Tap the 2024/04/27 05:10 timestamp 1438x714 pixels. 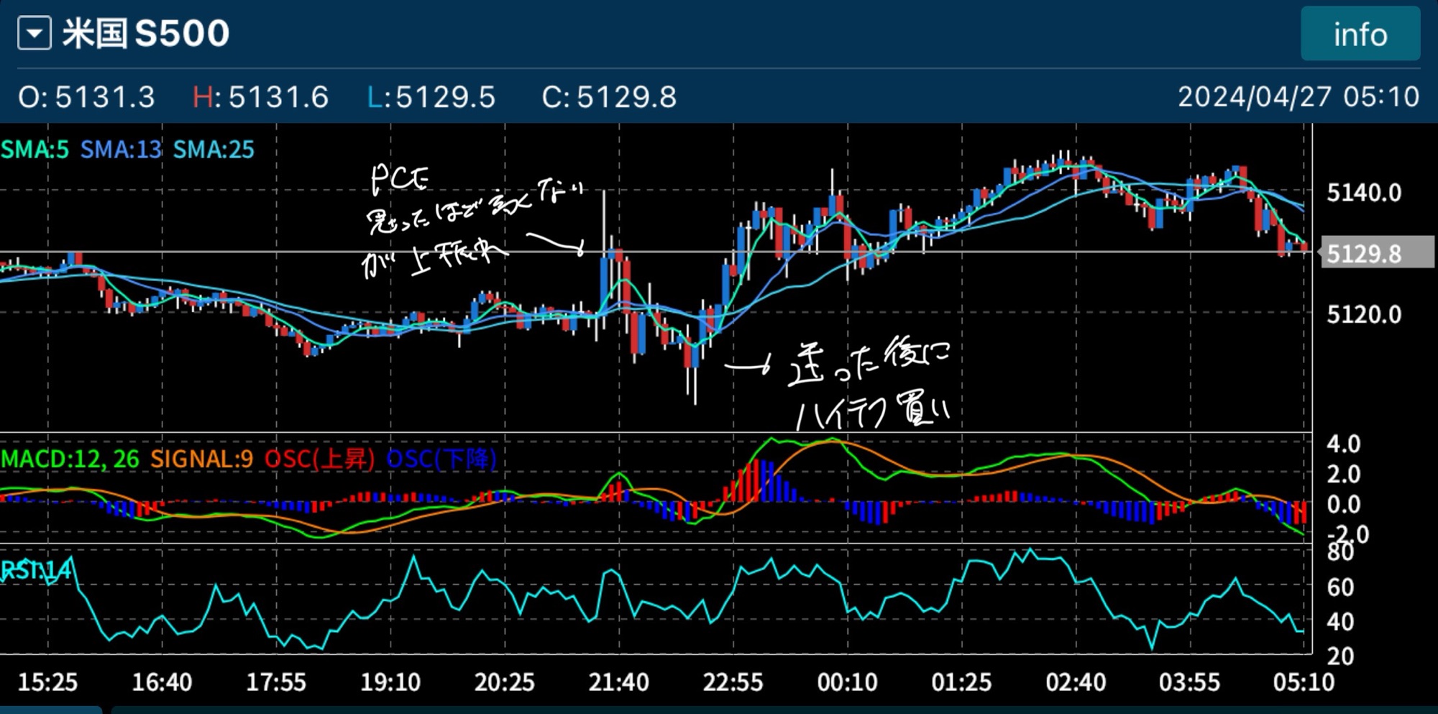1298,97
